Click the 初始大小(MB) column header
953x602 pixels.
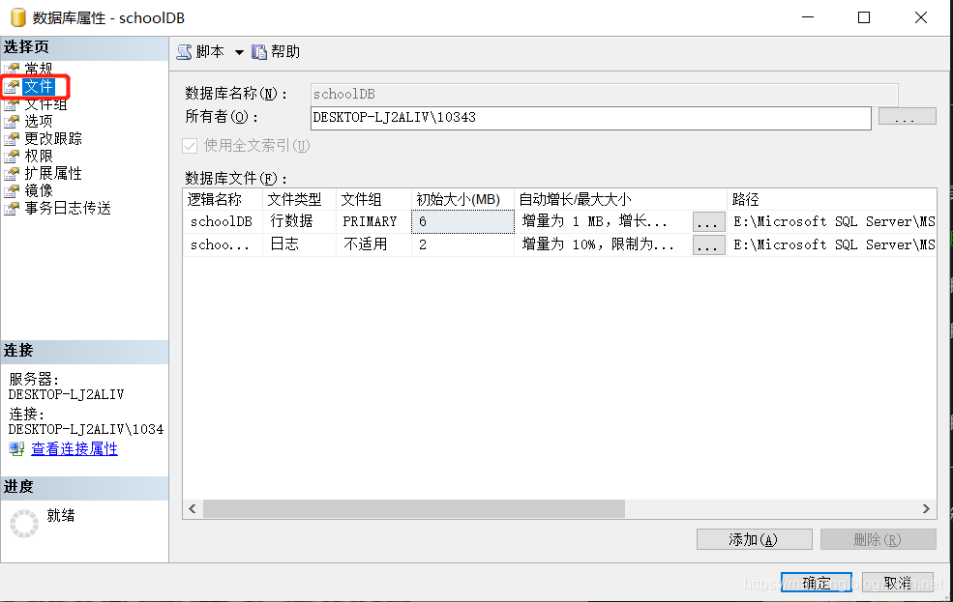pyautogui.click(x=462, y=200)
